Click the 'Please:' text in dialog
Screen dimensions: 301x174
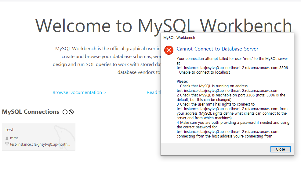[x=182, y=82]
